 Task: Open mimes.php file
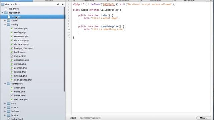point(20,64)
